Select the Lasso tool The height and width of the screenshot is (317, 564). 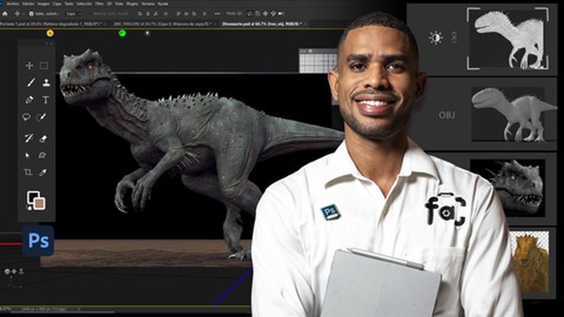click(x=26, y=117)
